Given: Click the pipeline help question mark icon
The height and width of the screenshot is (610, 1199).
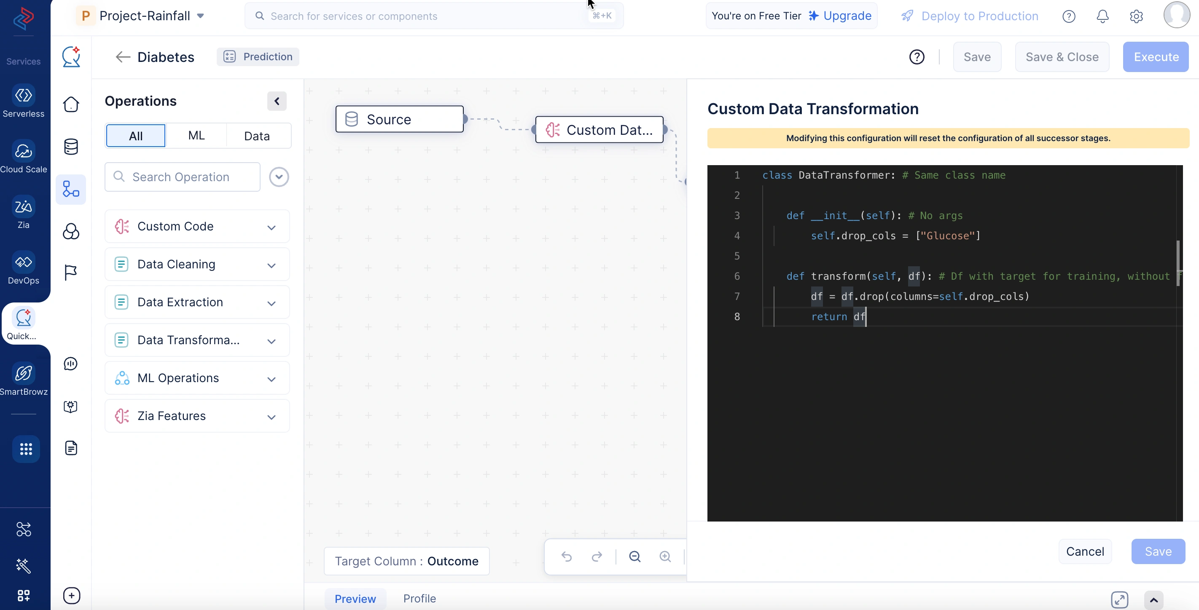Looking at the screenshot, I should point(917,57).
